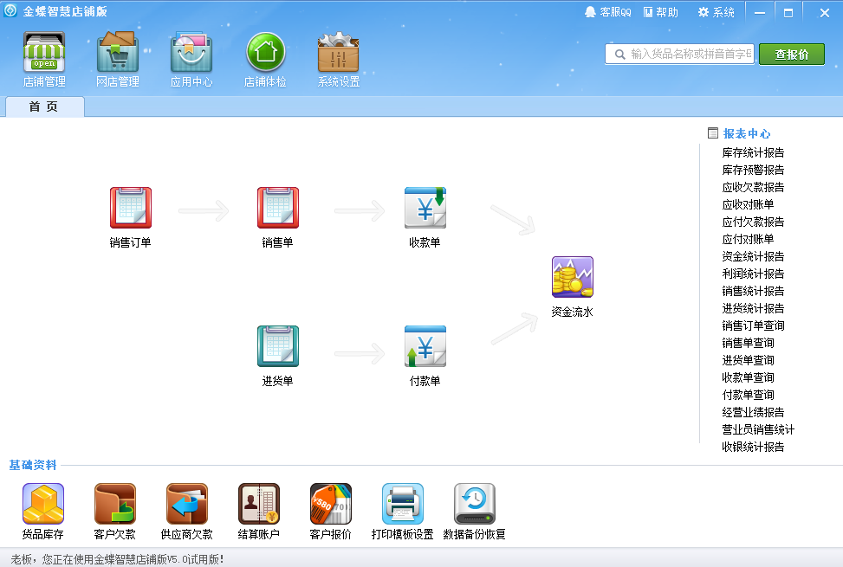Viewport: 843px width, 567px height.
Task: Open 应付欠款报告 report
Action: tap(753, 222)
